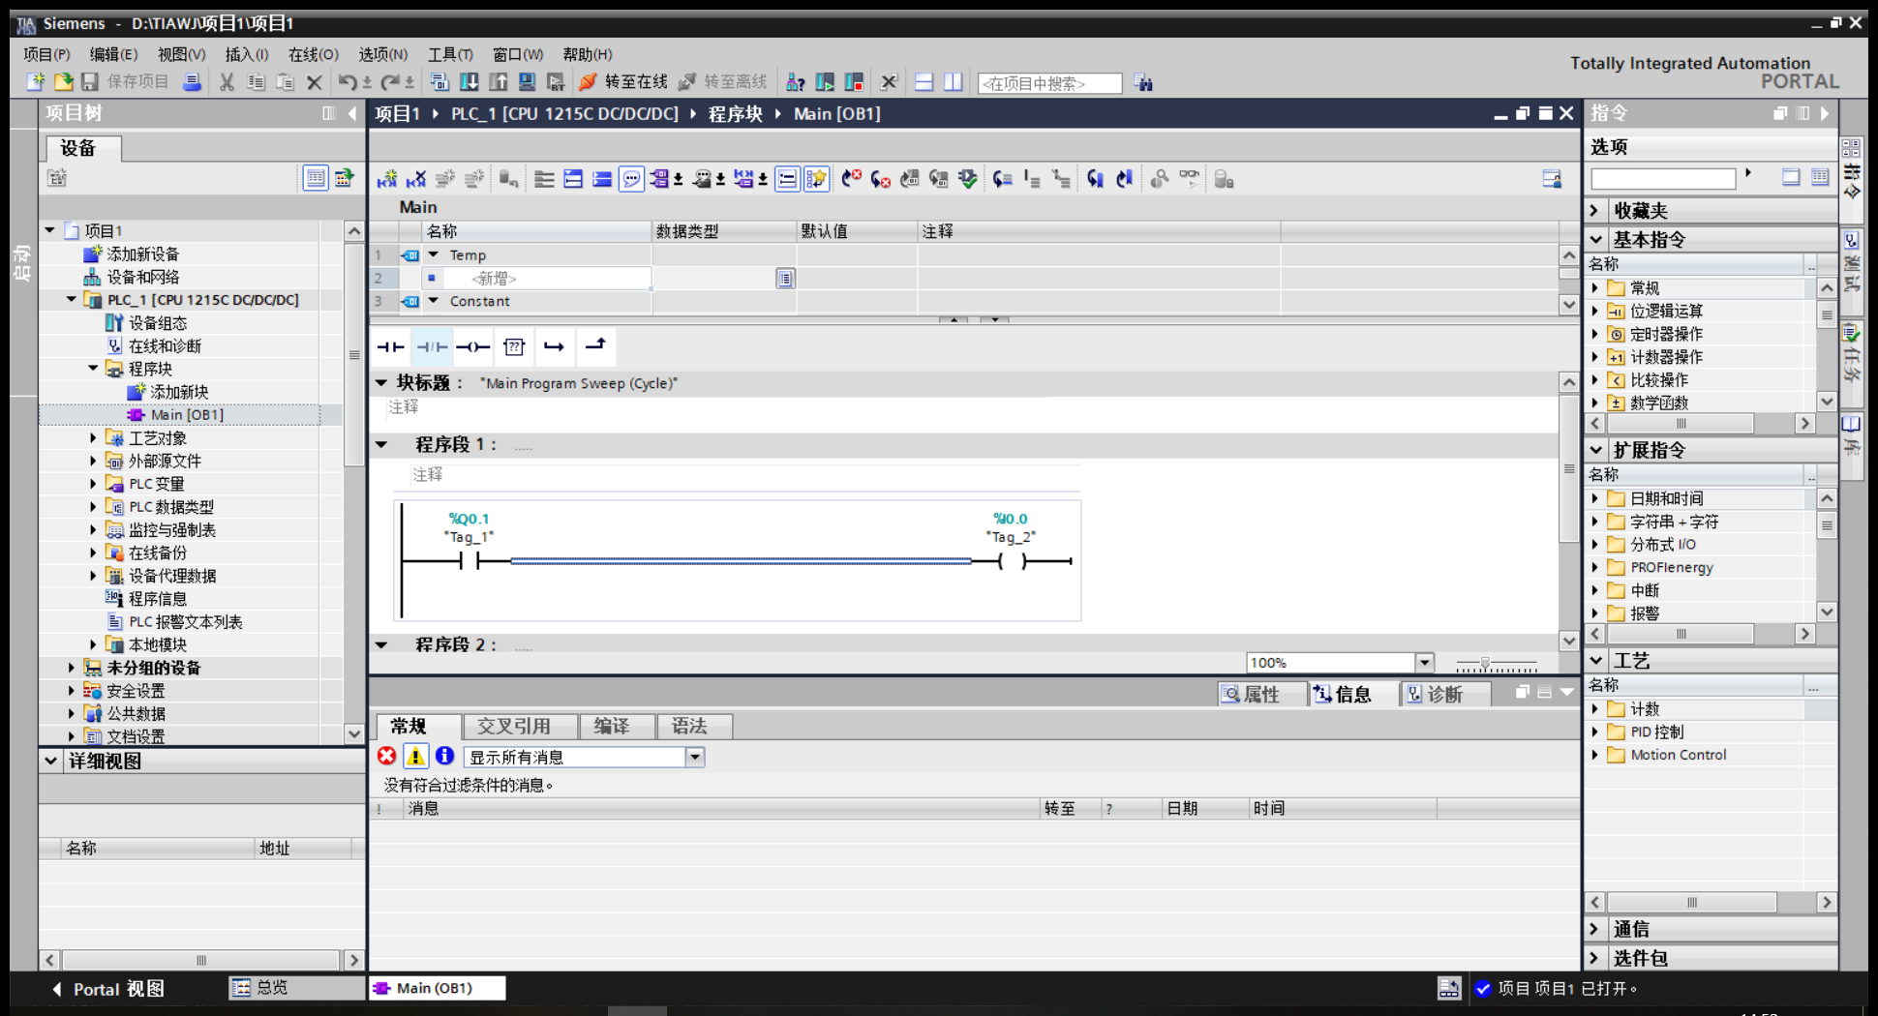Viewport: 1878px width, 1016px height.
Task: Insert a normally open contact
Action: [390, 346]
